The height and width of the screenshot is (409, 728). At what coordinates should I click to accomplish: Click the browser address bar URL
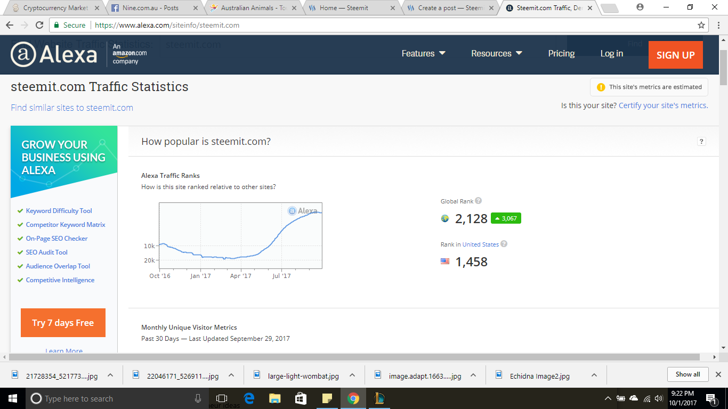point(167,25)
